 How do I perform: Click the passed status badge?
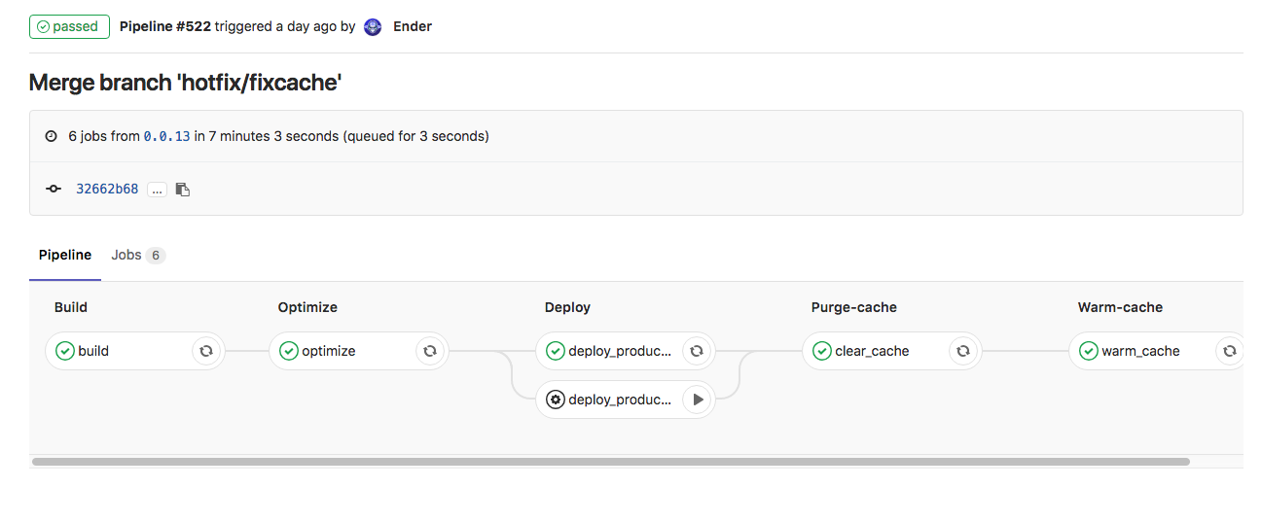(69, 27)
